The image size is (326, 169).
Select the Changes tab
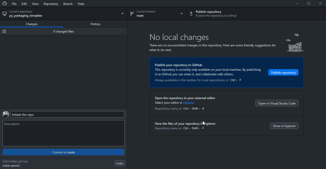point(32,24)
